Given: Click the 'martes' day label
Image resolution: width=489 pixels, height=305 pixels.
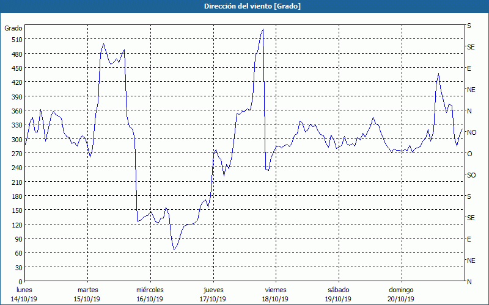Looking at the screenshot, I should tap(88, 290).
